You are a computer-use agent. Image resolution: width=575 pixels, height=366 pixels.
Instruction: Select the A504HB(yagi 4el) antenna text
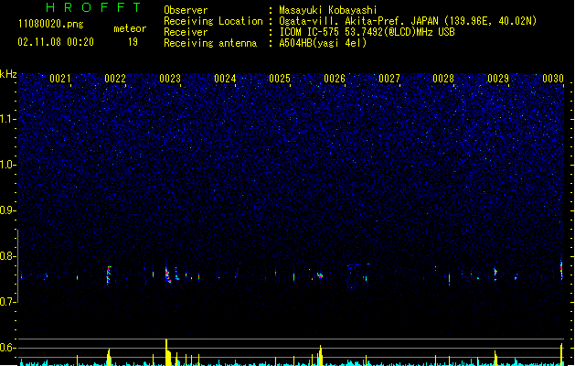(323, 43)
